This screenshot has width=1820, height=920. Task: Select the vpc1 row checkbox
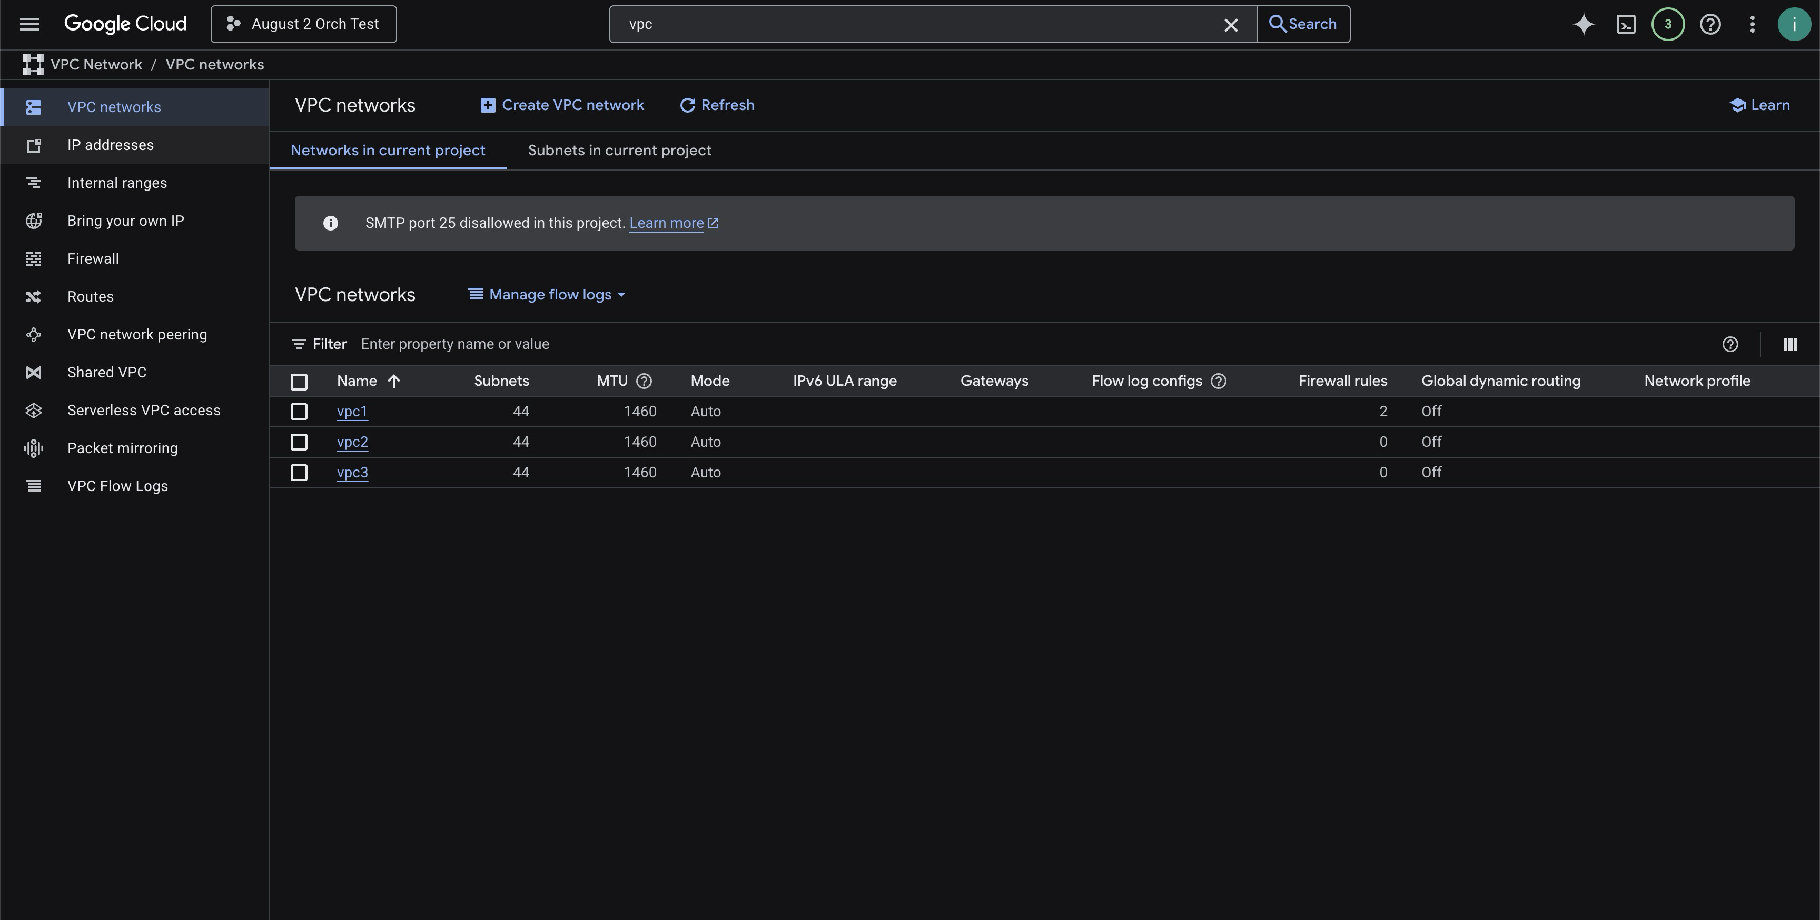(x=299, y=412)
